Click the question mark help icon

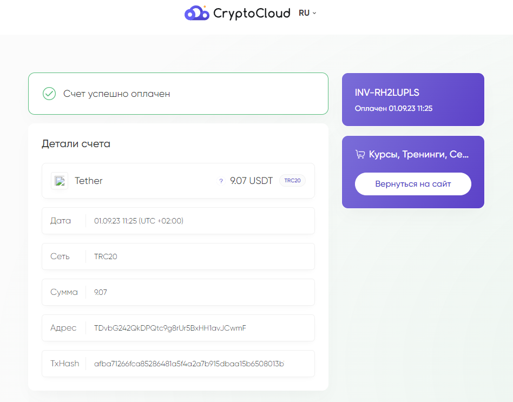click(x=221, y=181)
